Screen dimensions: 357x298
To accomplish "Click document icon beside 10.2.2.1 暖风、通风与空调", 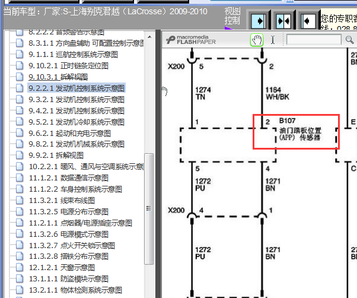I will (20, 167).
